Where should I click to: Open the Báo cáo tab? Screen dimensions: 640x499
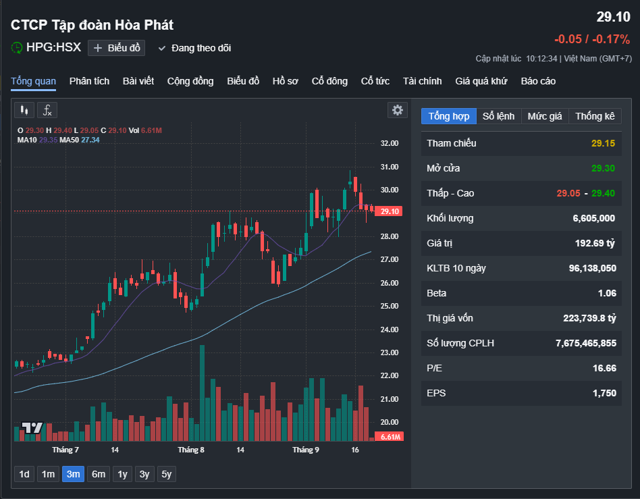pos(538,81)
